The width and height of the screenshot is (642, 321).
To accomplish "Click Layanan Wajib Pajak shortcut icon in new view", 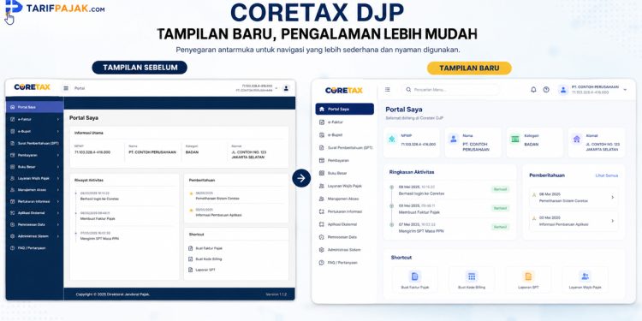I will coord(586,276).
